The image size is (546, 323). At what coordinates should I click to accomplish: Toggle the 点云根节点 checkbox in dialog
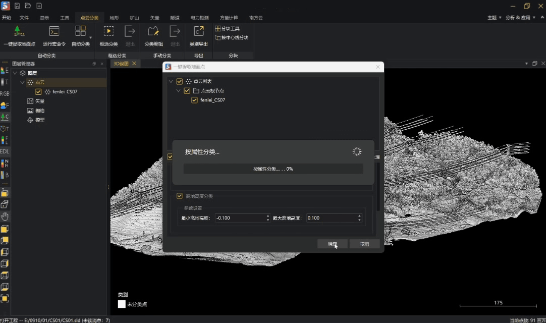(x=187, y=91)
